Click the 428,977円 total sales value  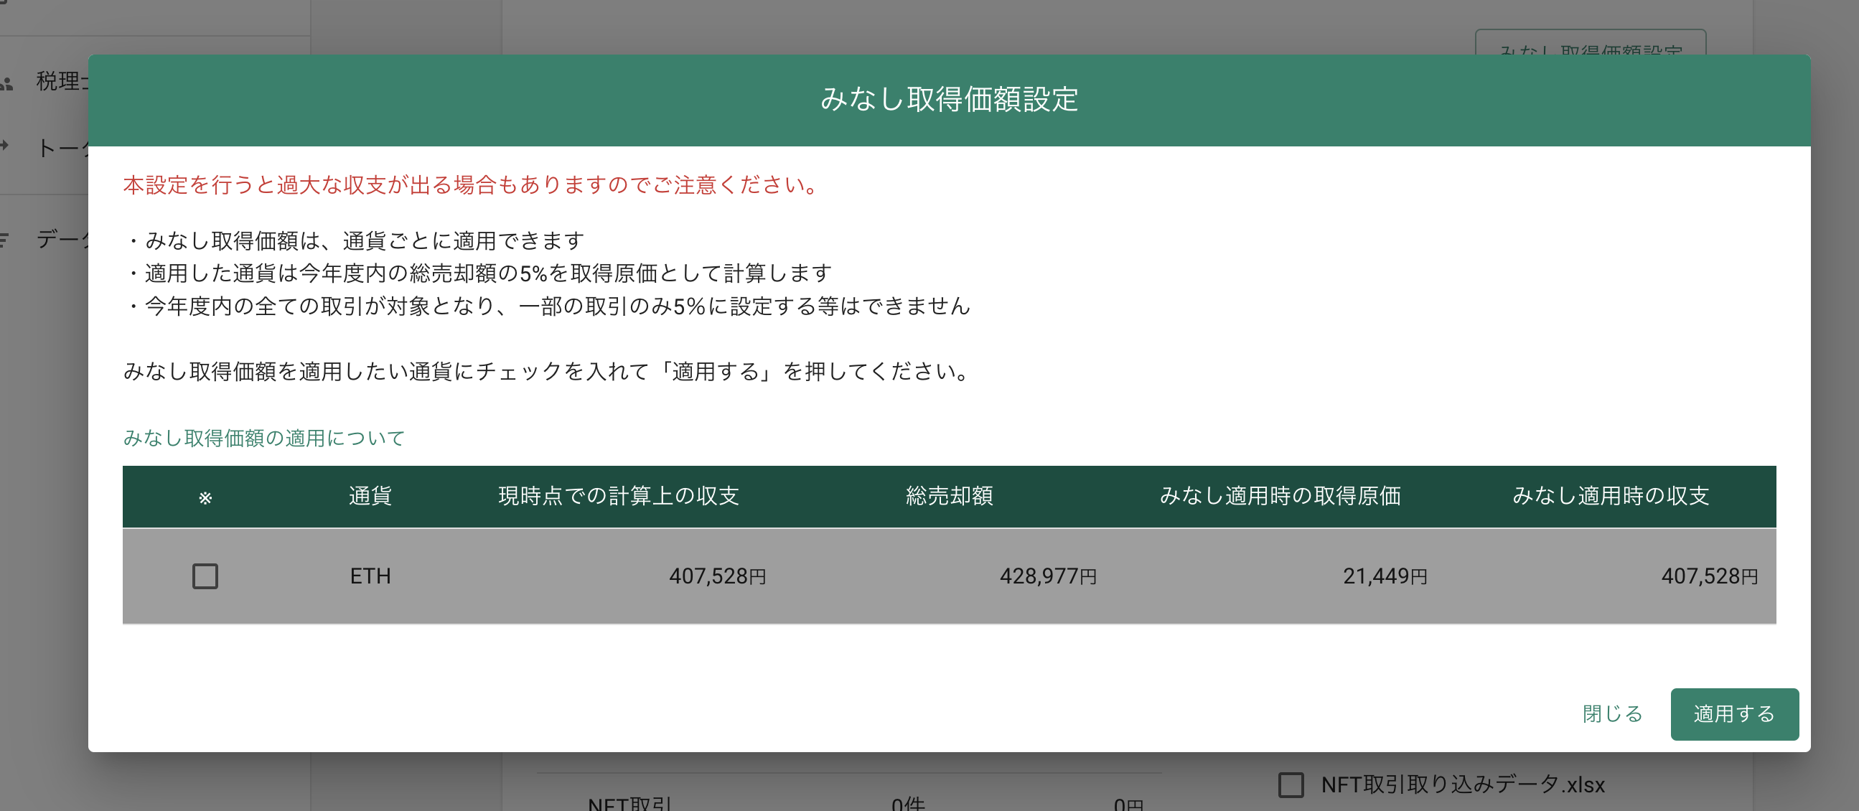[1048, 576]
